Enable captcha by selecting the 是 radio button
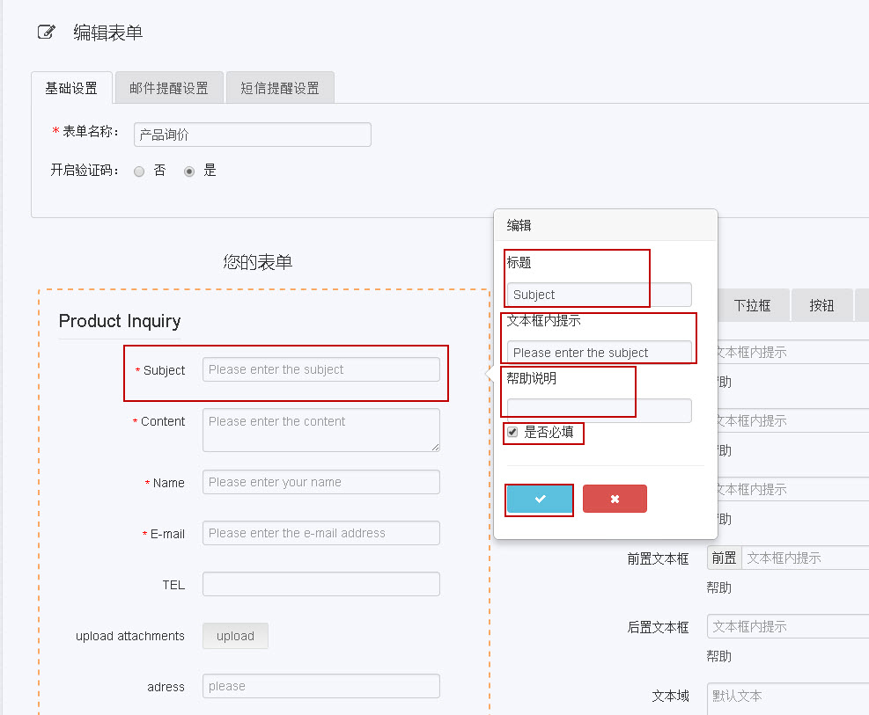Image resolution: width=869 pixels, height=715 pixels. [189, 171]
